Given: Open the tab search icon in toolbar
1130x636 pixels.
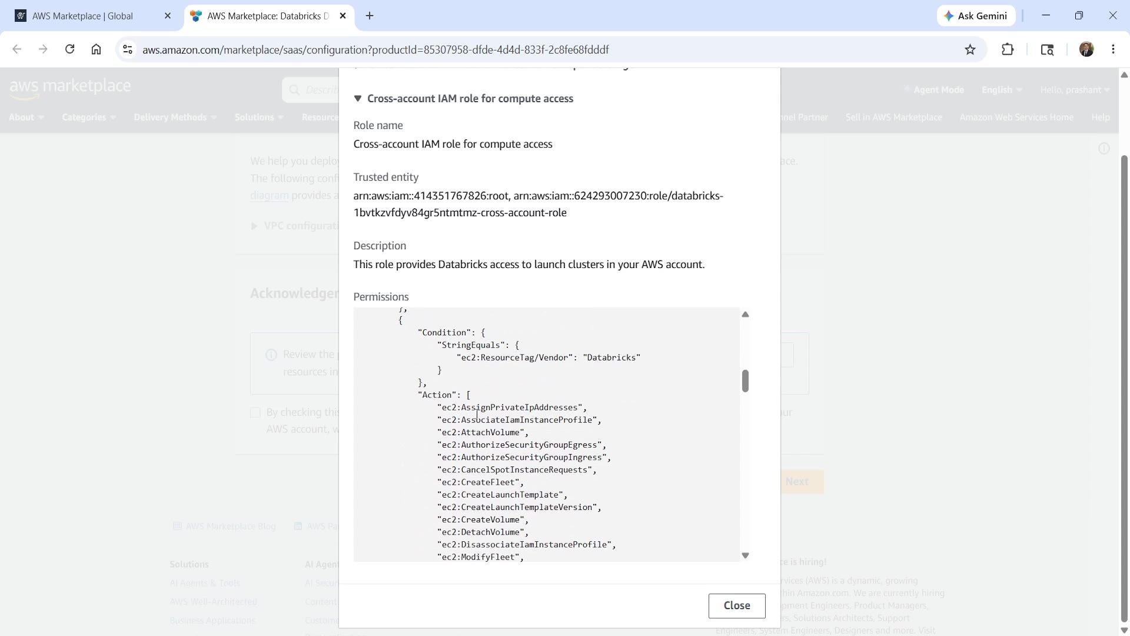Looking at the screenshot, I should (1047, 49).
